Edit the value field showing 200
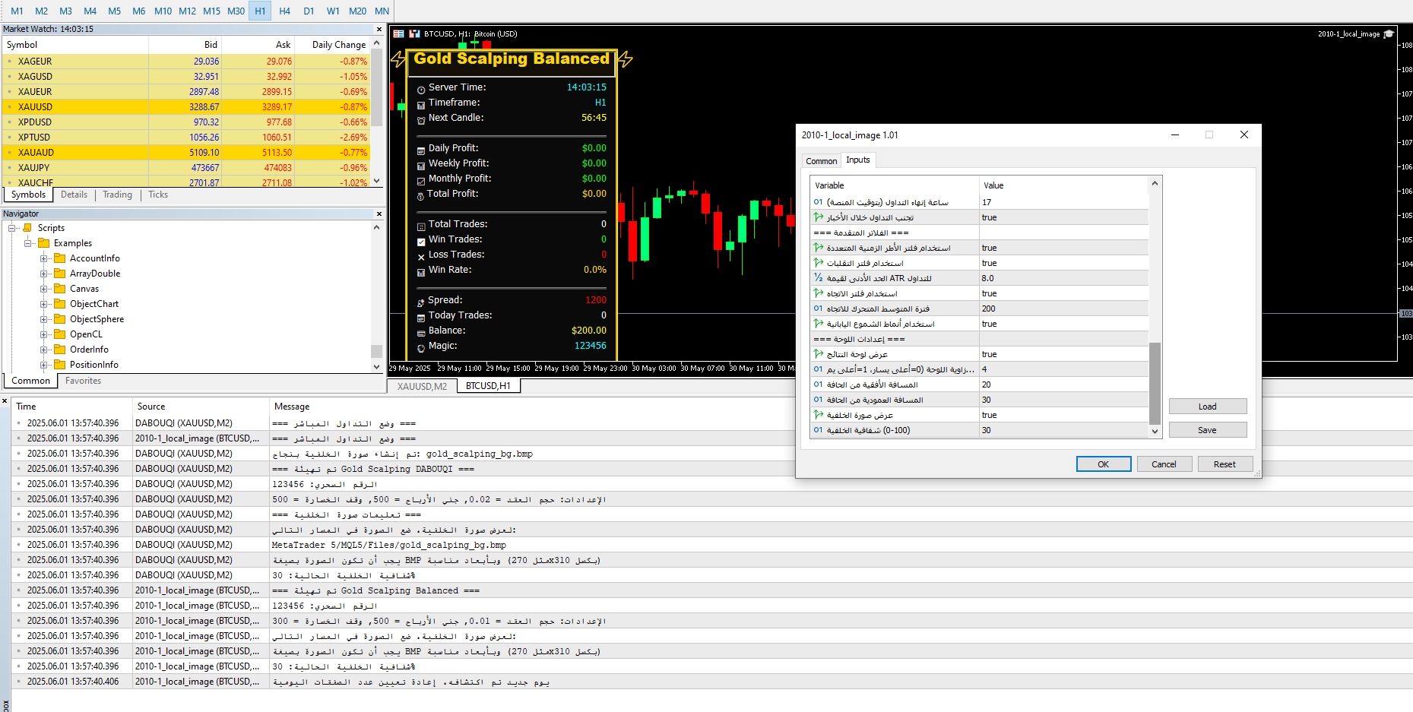Screen dimensions: 1413x712 pyautogui.click(x=1063, y=309)
